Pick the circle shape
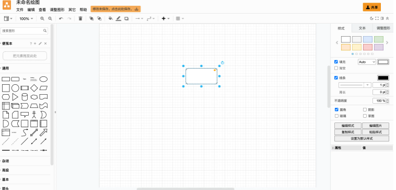This screenshot has width=396, height=190. coord(15,88)
